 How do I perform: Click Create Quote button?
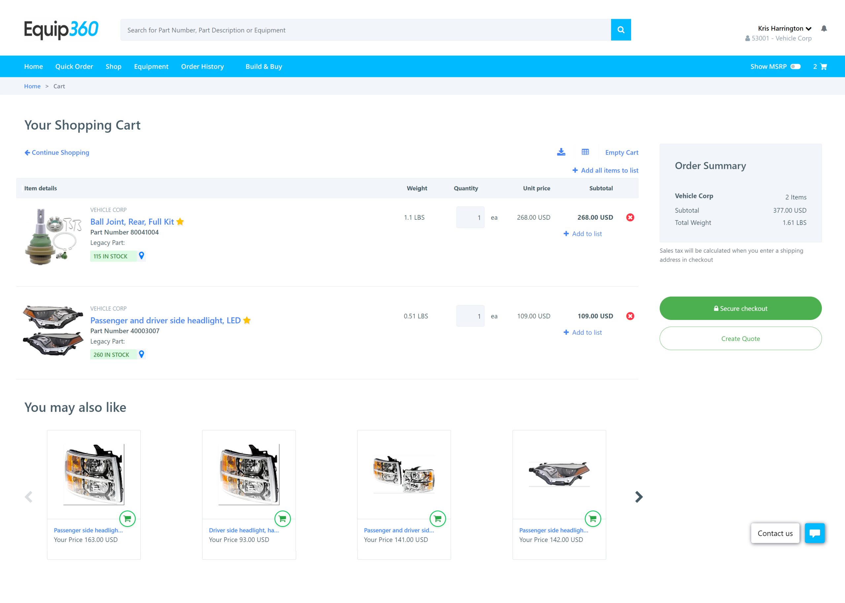click(x=740, y=338)
